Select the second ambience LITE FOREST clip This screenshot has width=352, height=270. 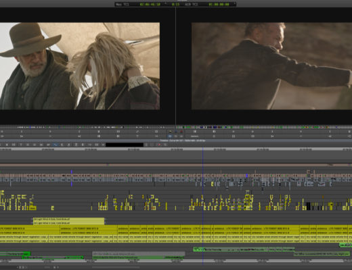[x=89, y=229]
